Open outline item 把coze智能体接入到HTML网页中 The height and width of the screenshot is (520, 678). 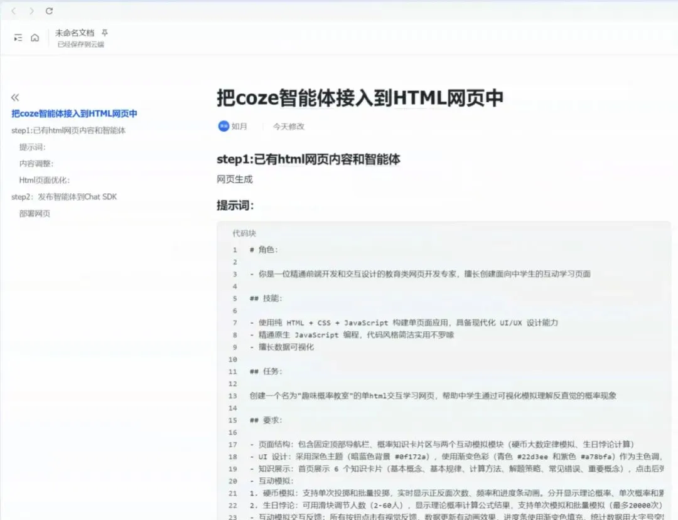pos(74,114)
